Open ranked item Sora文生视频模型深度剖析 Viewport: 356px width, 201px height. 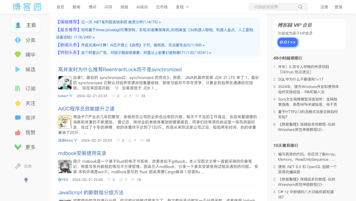pyautogui.click(x=308, y=102)
